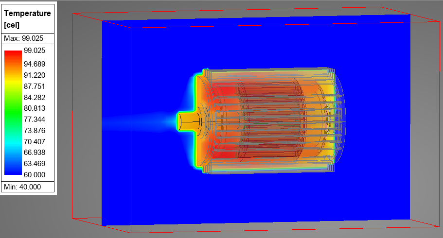Select the Max: 99.025 legend entry
Image resolution: width=443 pixels, height=238 pixels.
24,38
